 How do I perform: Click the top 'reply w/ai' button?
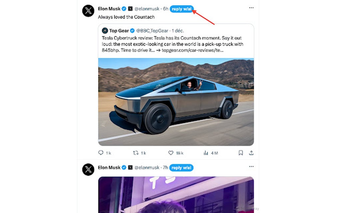[x=182, y=9]
